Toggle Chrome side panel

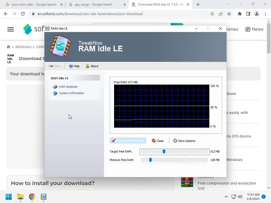[x=248, y=14]
